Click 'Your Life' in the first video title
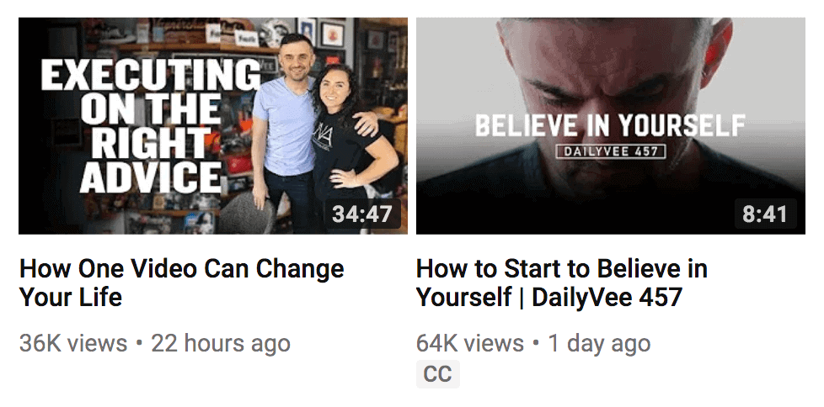 pyautogui.click(x=71, y=297)
